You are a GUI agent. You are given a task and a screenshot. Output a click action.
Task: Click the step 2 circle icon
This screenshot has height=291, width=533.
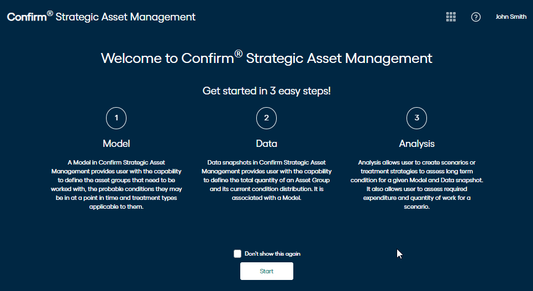[x=266, y=118]
